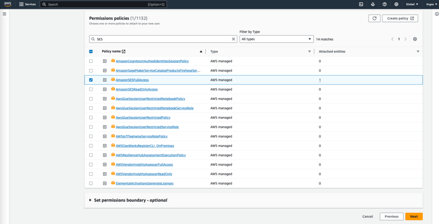Viewport: 439px width, 224px height.
Task: Check AmazonSageMakerServiceCatalogProductsFirehose policy checkbox
Action: coord(91,71)
